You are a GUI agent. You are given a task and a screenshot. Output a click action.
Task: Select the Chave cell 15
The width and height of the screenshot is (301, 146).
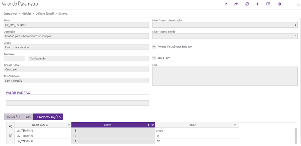(113, 131)
